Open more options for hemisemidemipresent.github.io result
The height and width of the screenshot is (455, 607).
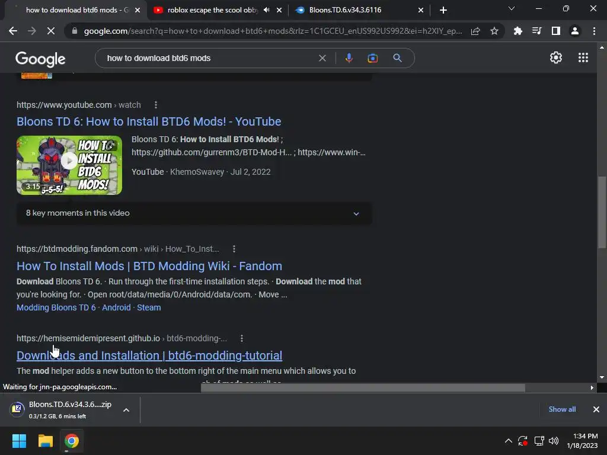click(x=242, y=338)
